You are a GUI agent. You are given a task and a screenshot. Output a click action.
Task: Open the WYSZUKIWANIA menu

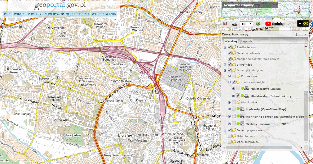104,14
